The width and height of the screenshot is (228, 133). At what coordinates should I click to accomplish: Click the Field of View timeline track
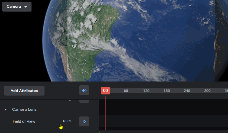click(x=163, y=121)
